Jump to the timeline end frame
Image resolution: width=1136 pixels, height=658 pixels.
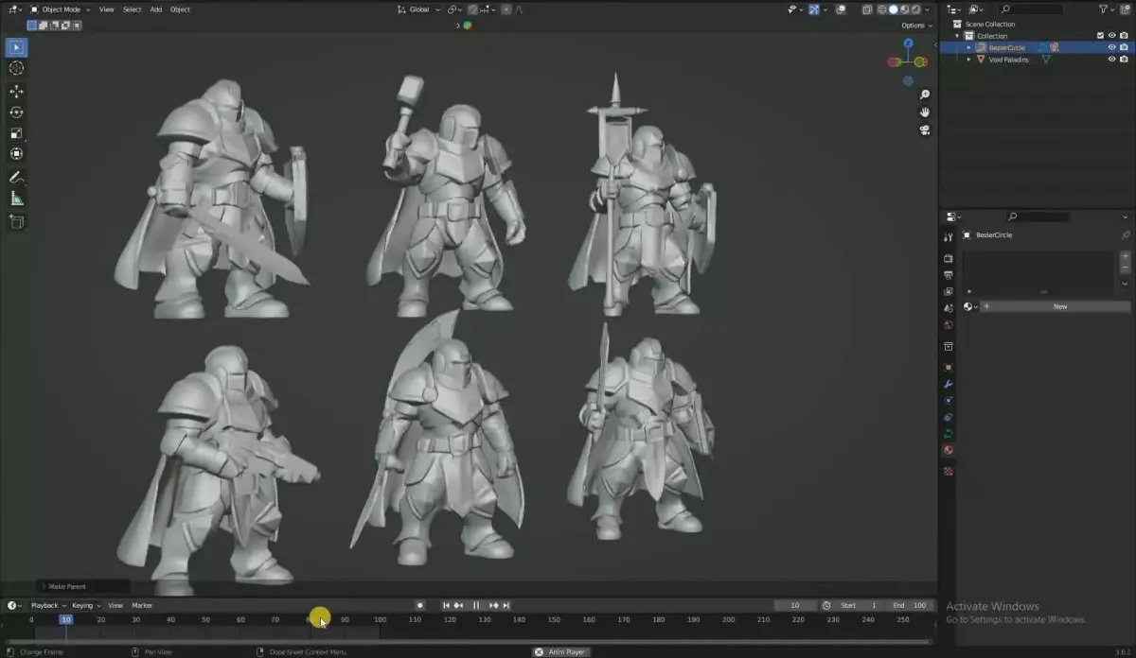506,605
